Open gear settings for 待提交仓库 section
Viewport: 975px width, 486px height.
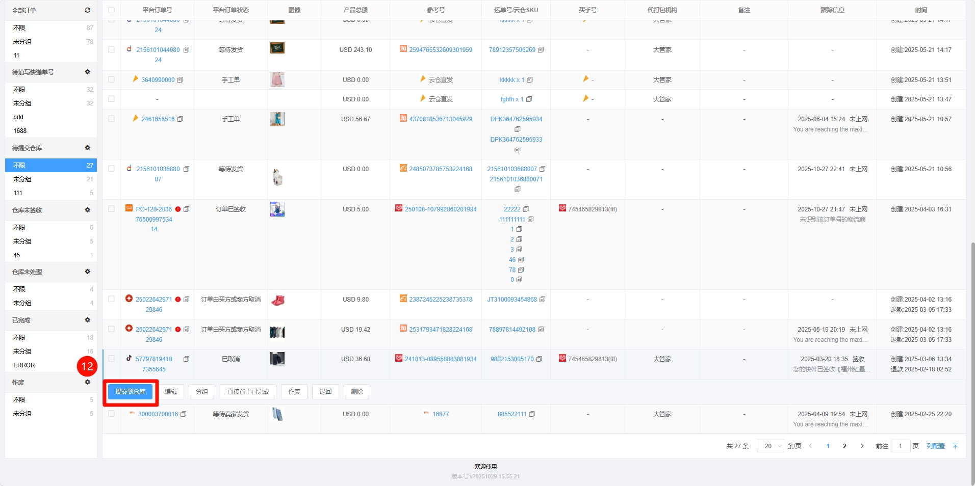[87, 148]
